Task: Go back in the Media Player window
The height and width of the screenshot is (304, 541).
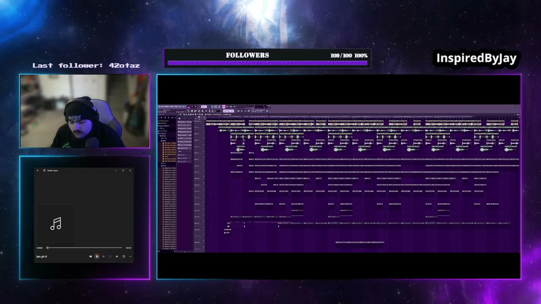Action: coord(38,171)
